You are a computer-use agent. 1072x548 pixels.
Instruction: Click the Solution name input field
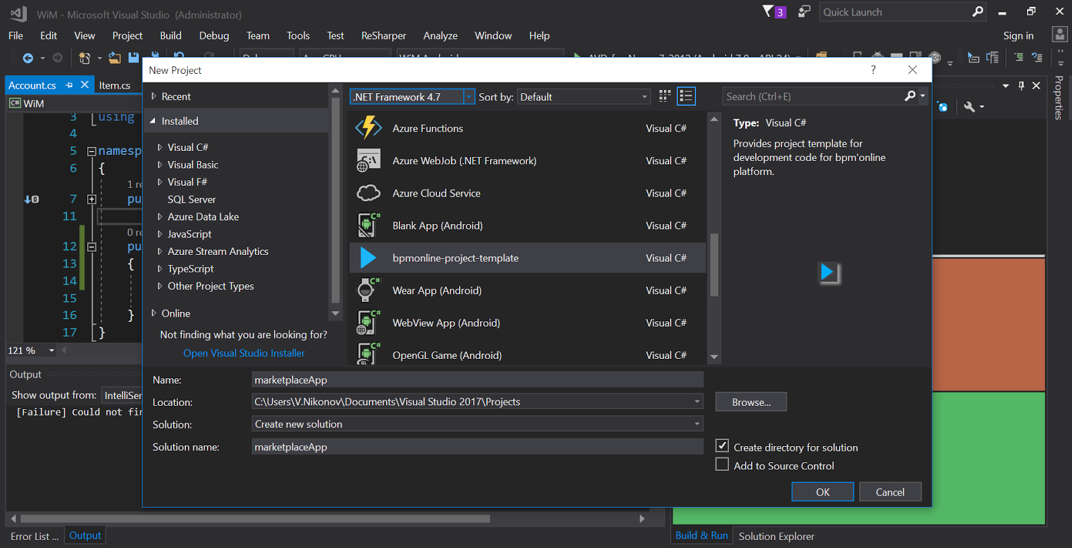coord(477,447)
